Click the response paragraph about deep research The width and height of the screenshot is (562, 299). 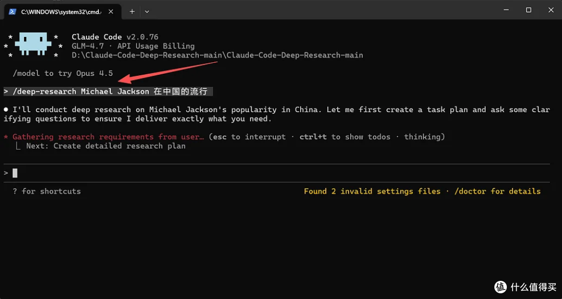pos(276,114)
